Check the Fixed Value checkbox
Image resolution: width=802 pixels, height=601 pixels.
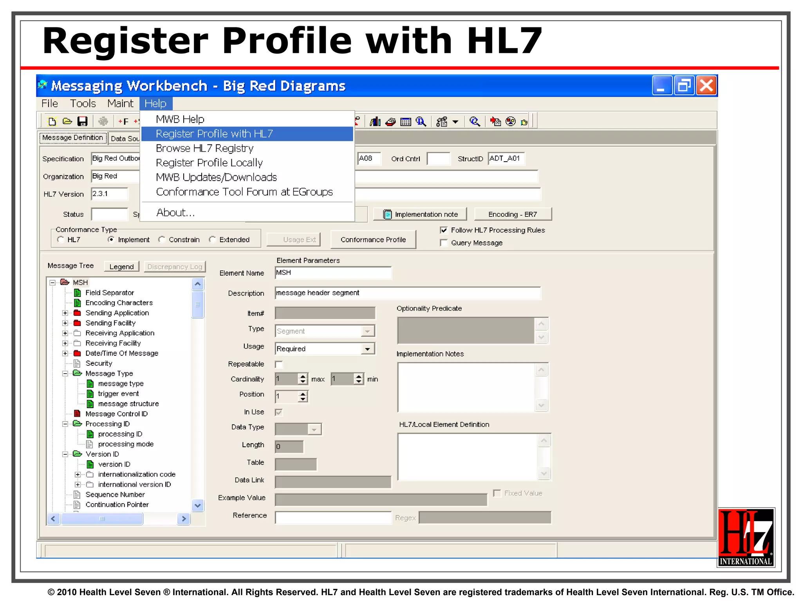[x=497, y=493]
